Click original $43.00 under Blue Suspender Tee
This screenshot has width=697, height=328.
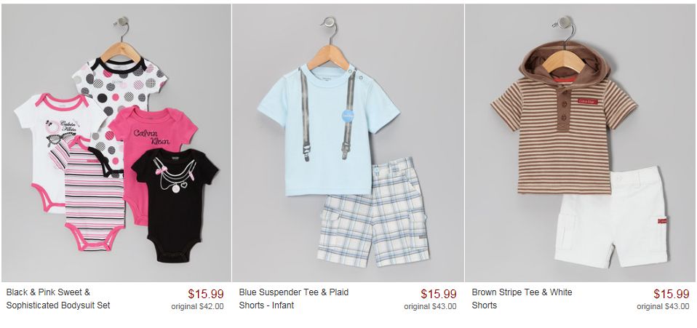[430, 306]
